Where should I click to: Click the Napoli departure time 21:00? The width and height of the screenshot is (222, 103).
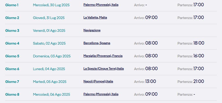point(199,81)
